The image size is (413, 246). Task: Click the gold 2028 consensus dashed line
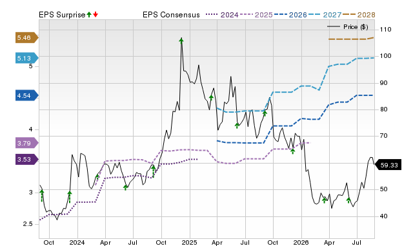pos(351,39)
